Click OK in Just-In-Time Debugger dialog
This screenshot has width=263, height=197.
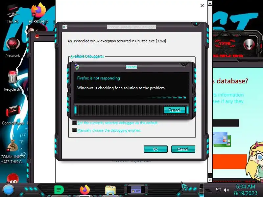155,149
